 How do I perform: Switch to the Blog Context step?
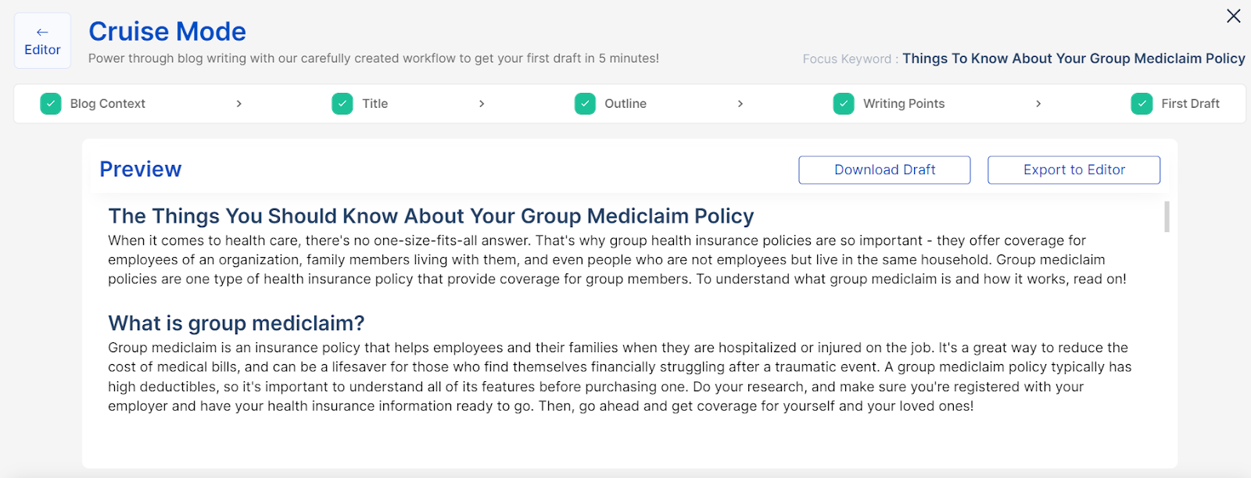tap(108, 104)
